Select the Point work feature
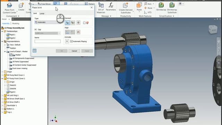Viewport: 222px width, 125px height. (148, 8)
